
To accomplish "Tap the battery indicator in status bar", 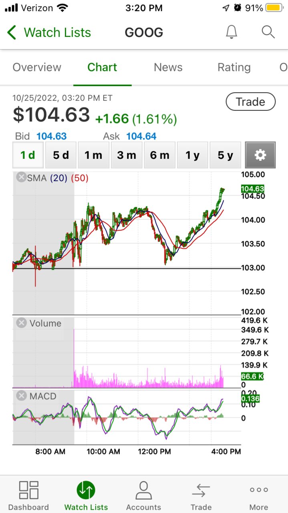I will (274, 8).
